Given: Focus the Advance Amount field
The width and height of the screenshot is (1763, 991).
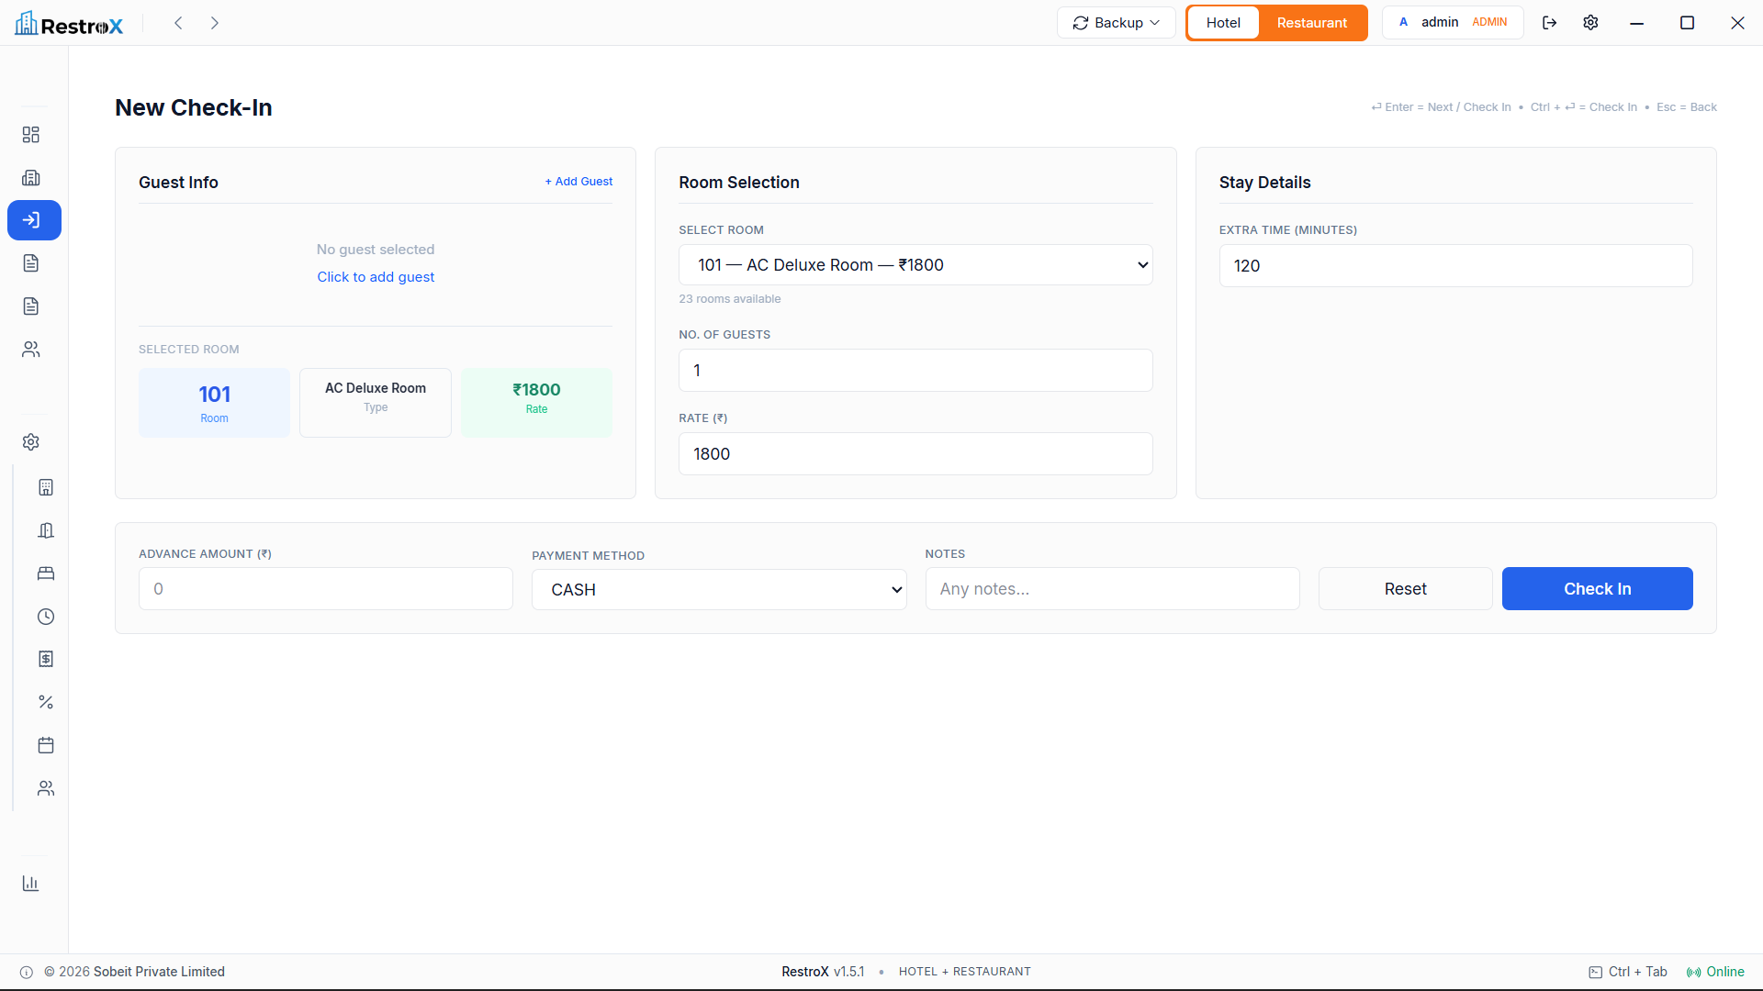Looking at the screenshot, I should pos(326,589).
